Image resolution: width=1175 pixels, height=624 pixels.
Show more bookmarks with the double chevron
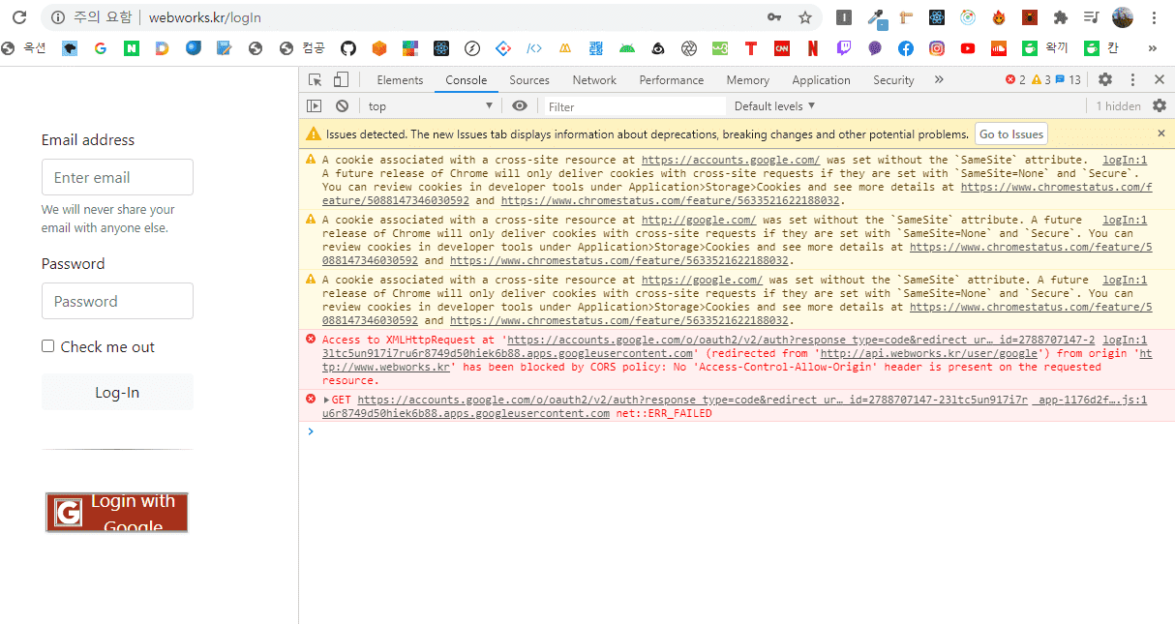1152,48
